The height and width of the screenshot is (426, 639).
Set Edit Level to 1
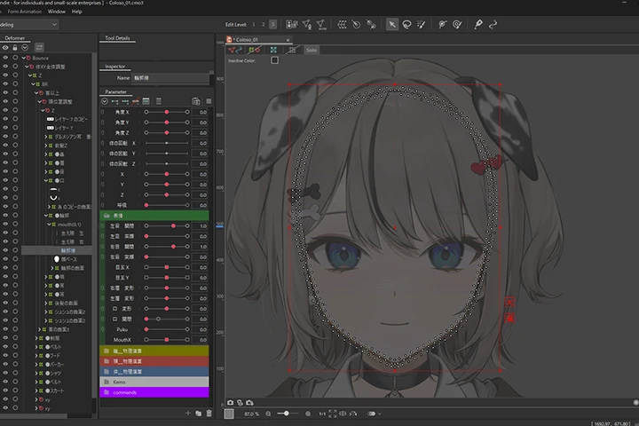pyautogui.click(x=254, y=25)
